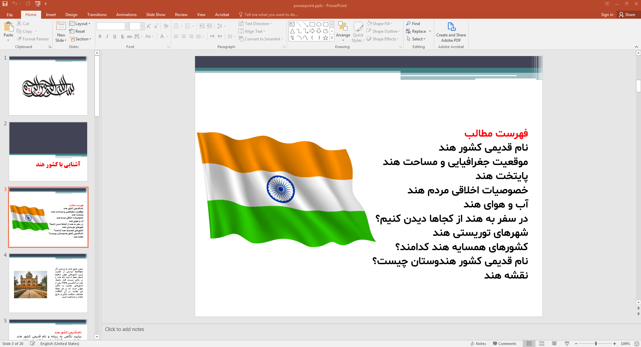641x347 pixels.
Task: Expand Text Direction menu
Action: (256, 23)
